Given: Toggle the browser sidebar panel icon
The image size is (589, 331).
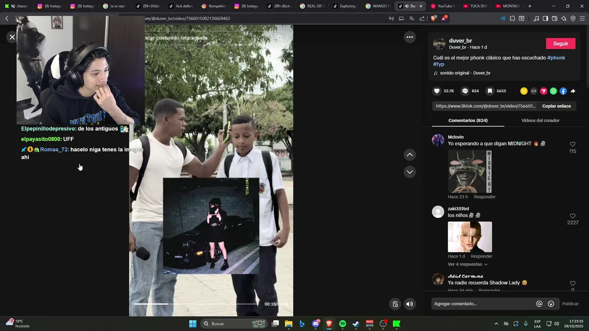Looking at the screenshot, I should coord(545,18).
